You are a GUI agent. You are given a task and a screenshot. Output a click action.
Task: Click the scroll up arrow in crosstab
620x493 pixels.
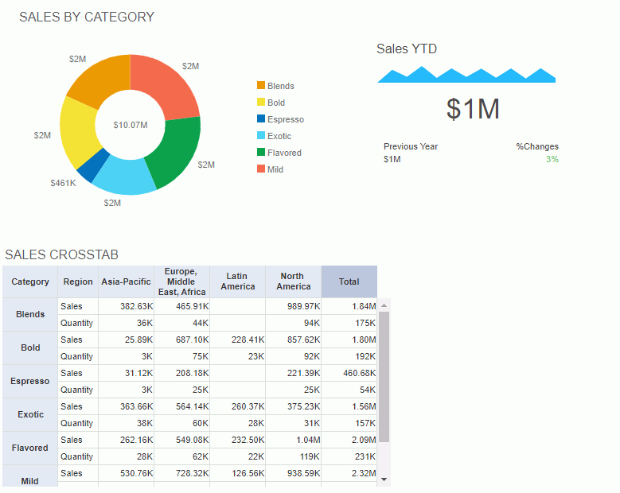(x=384, y=305)
